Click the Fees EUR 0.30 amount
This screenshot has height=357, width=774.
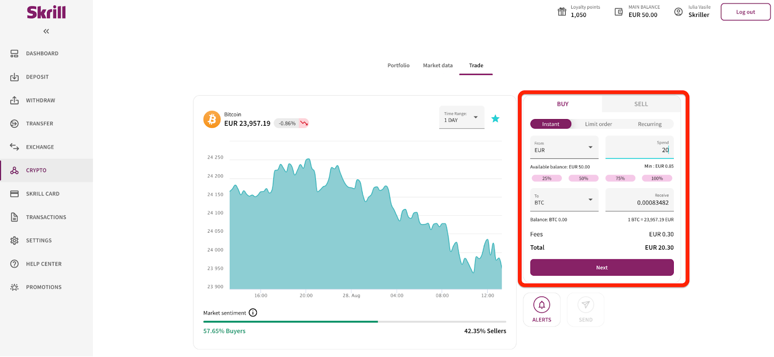coord(661,234)
